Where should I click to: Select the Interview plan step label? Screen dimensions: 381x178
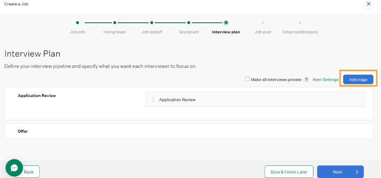click(226, 32)
